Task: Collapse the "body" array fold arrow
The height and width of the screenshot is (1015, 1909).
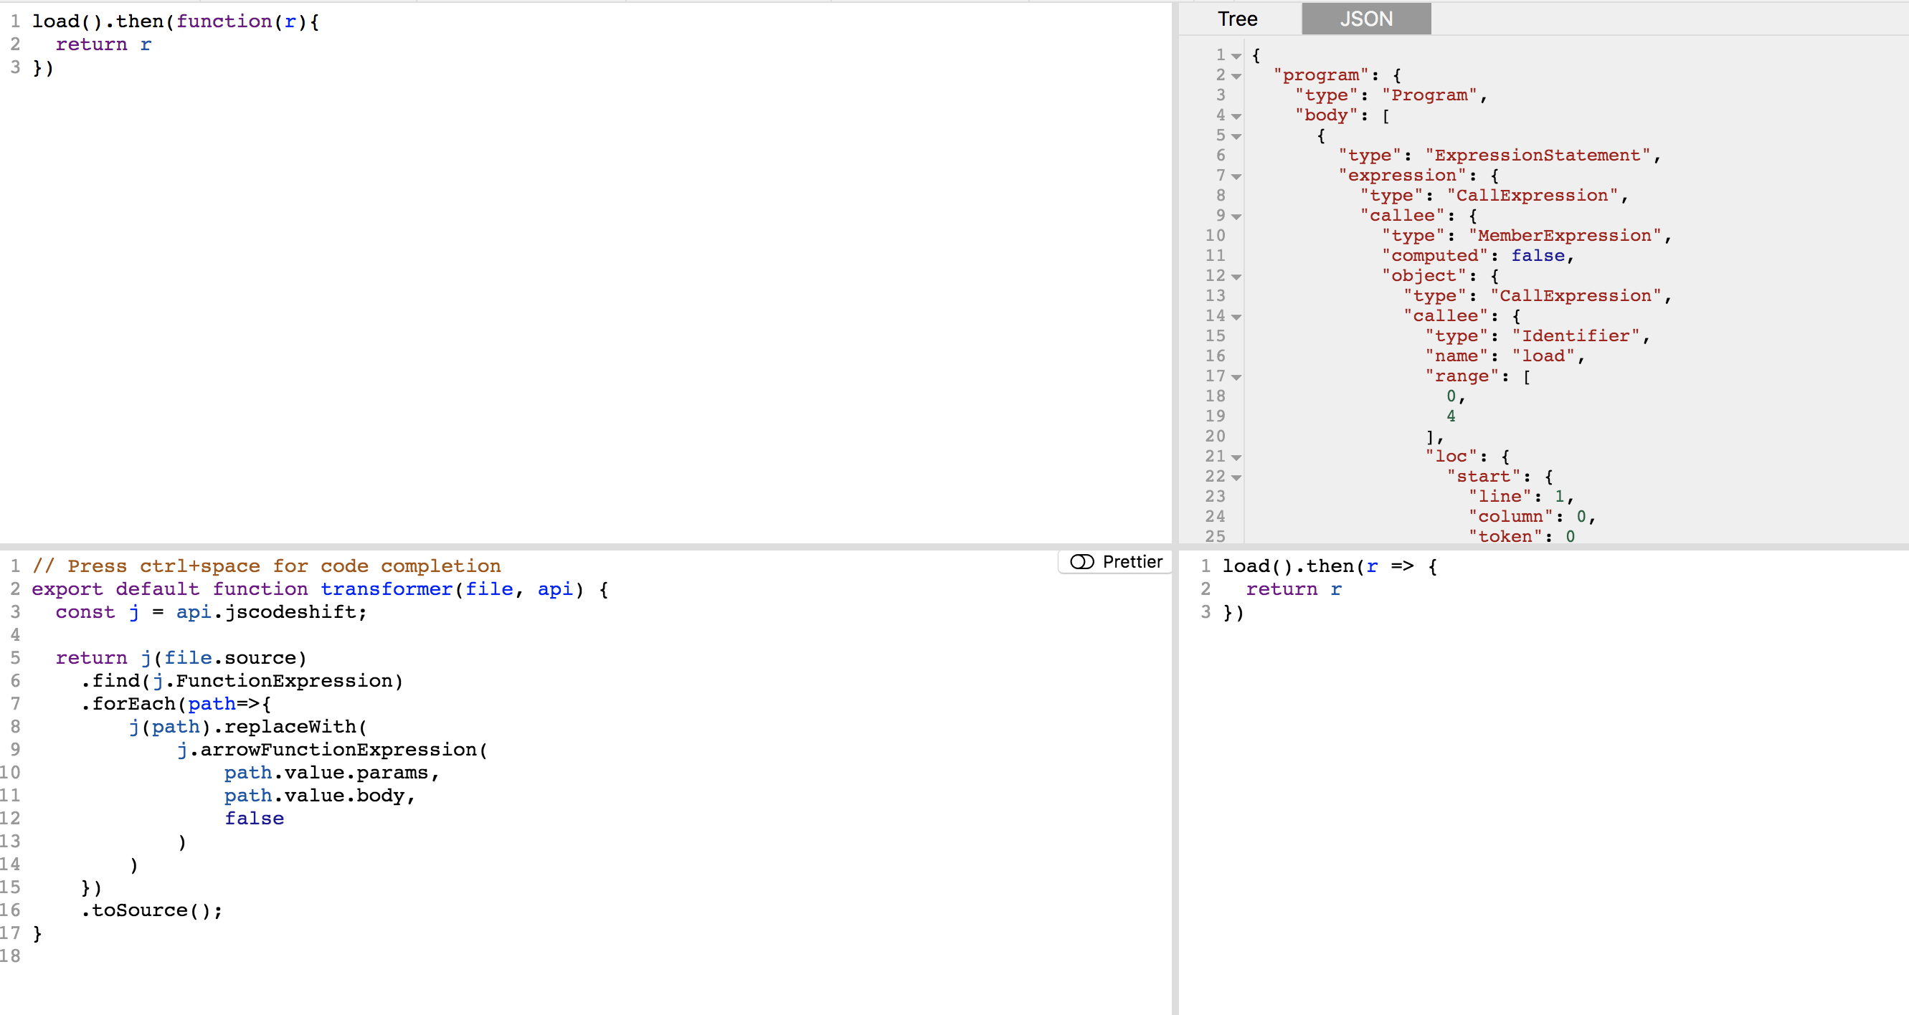Action: pos(1236,116)
